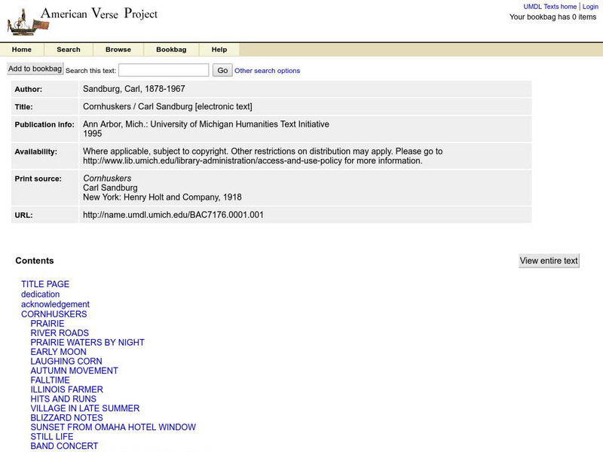Open the Help tab

click(219, 49)
